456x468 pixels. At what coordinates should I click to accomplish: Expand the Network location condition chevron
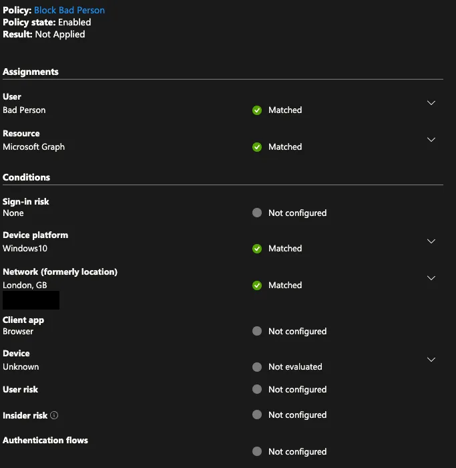pyautogui.click(x=431, y=278)
